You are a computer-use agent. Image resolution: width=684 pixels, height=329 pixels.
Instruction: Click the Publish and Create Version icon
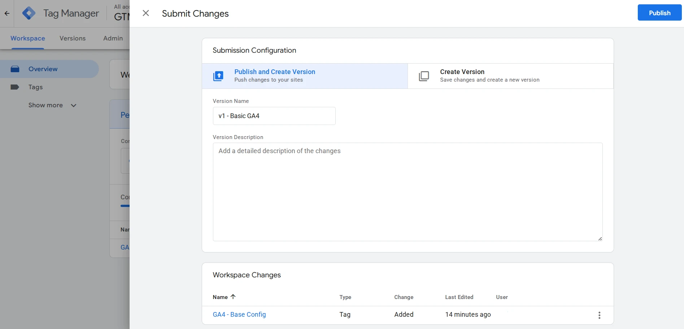tap(218, 76)
